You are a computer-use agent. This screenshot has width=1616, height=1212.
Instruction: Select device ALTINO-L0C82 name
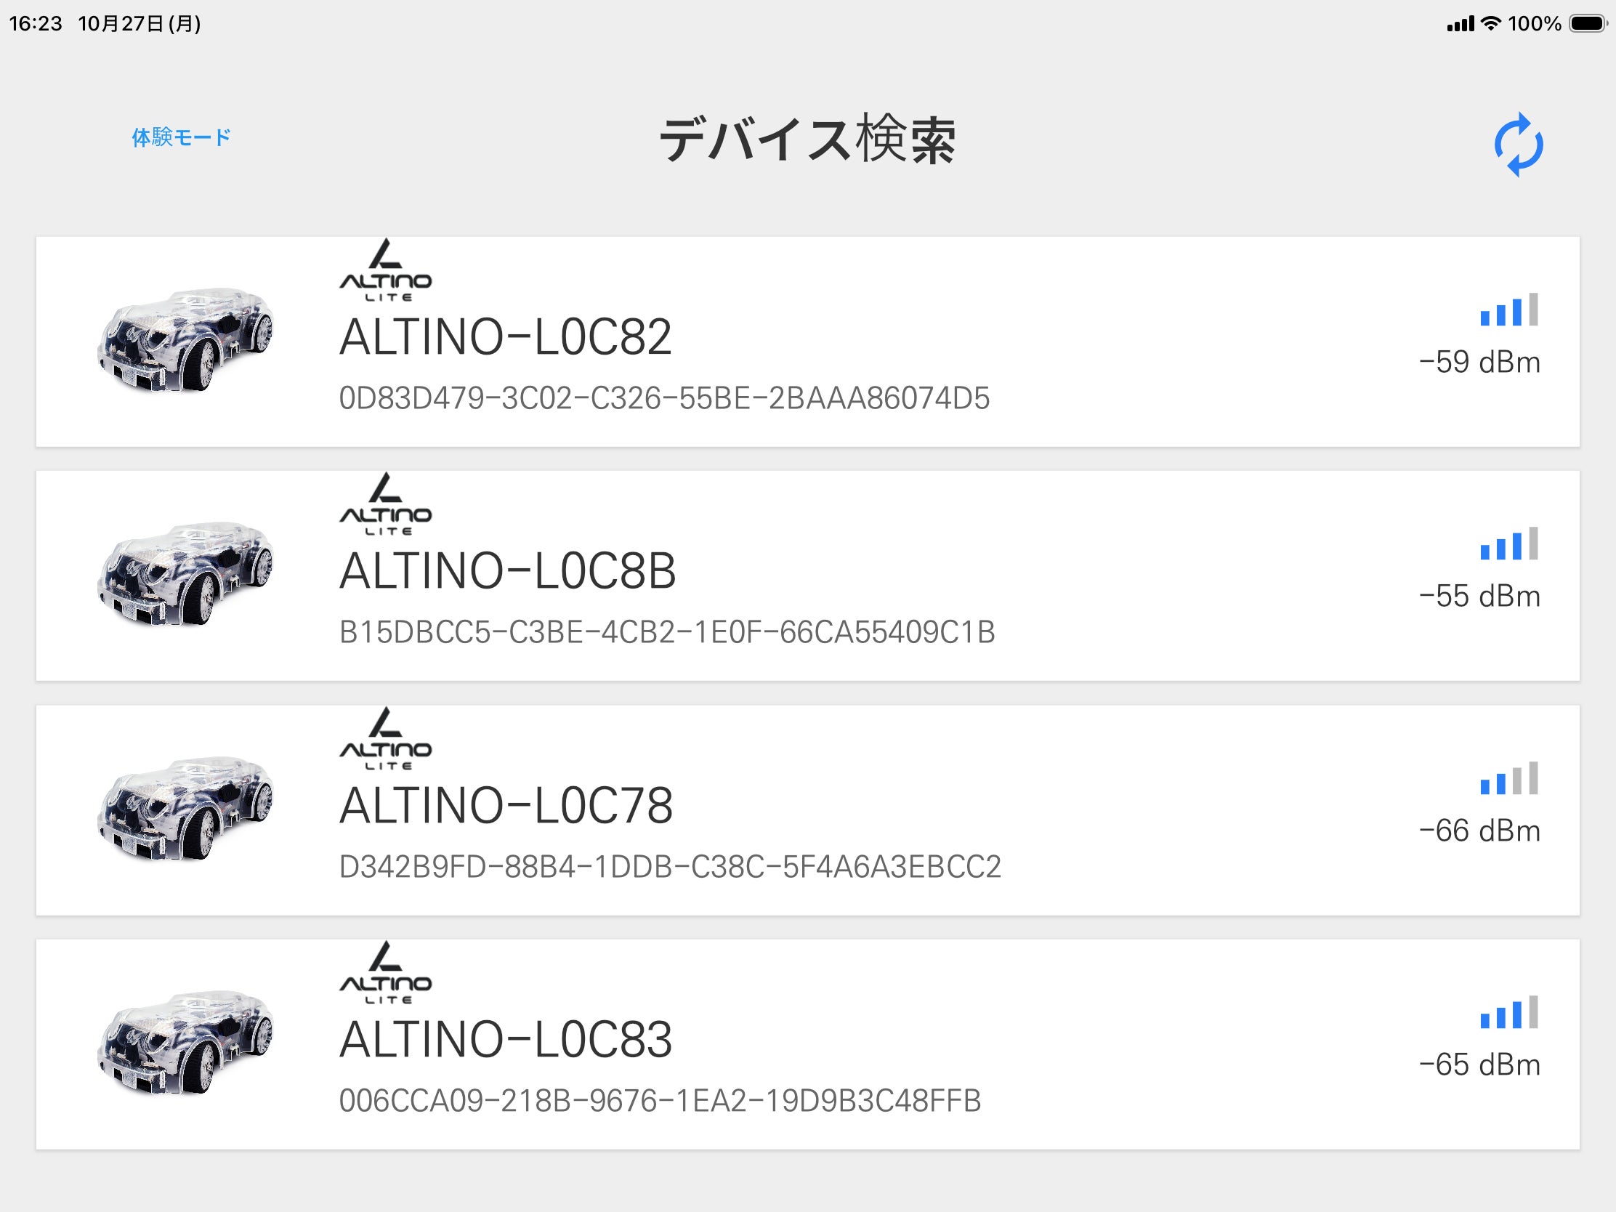click(505, 337)
